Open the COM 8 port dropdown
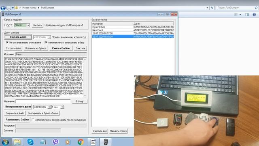The height and width of the screenshot is (146, 259). tap(28, 25)
